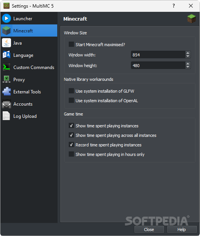Screen dimensions: 200x236
Task: Switch to Custom Commands page
Action: tap(29, 67)
